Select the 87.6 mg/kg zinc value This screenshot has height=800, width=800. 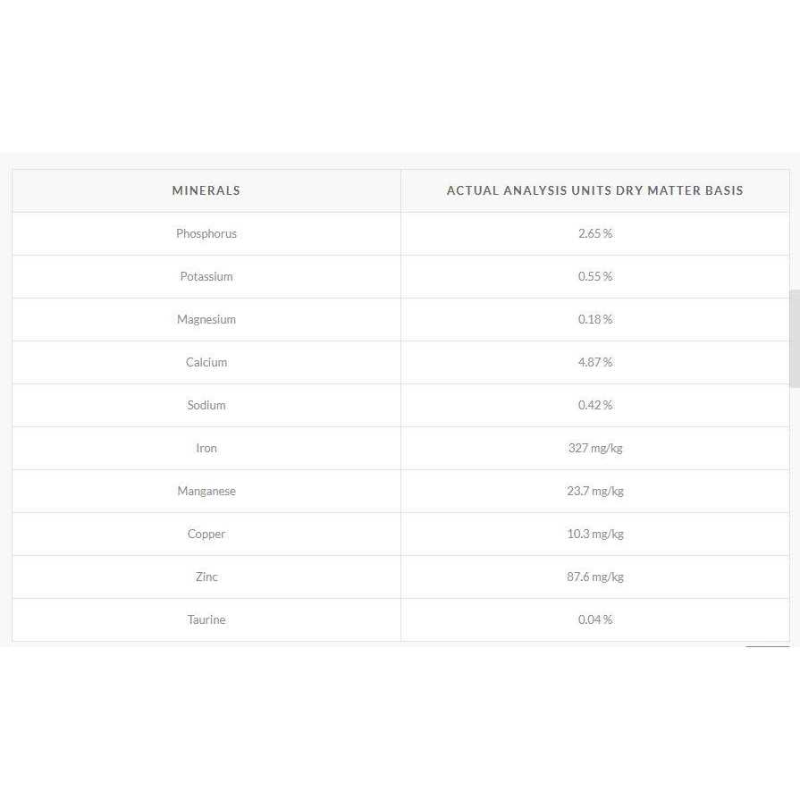tap(595, 577)
